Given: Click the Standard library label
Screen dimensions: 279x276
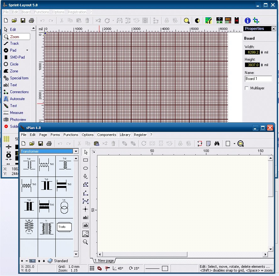Looking at the screenshot, I should click(x=61, y=261).
